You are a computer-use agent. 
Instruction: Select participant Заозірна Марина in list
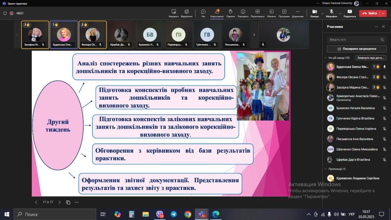[357, 87]
